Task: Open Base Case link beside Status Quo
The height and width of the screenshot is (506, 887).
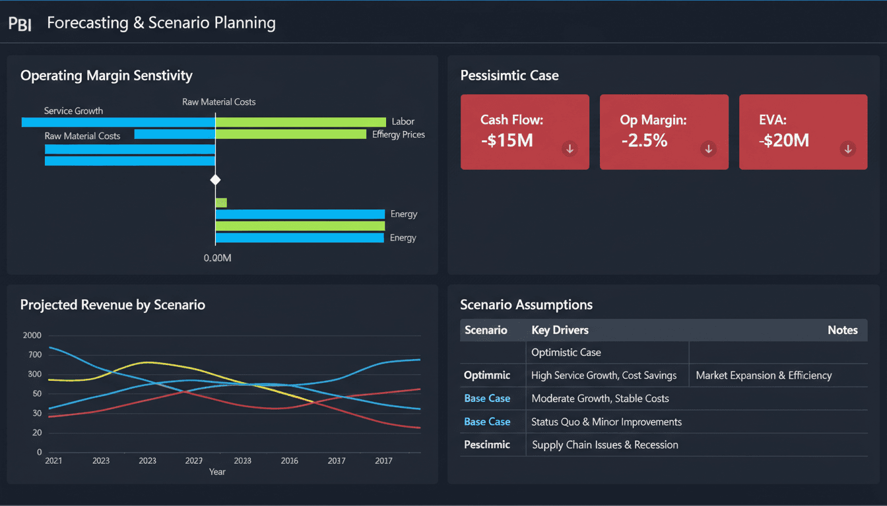Action: pos(487,422)
